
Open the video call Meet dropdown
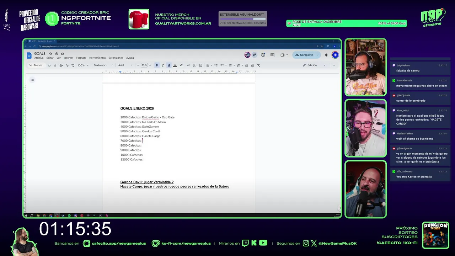point(284,55)
